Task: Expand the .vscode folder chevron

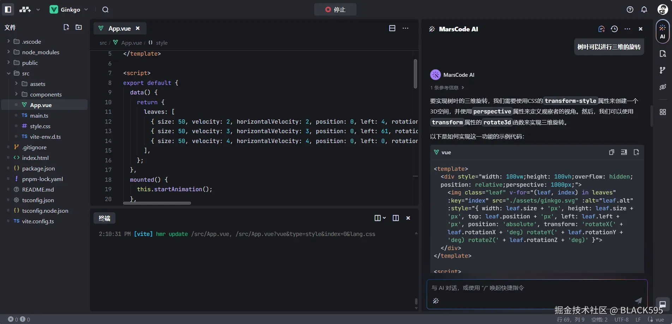Action: (8, 42)
